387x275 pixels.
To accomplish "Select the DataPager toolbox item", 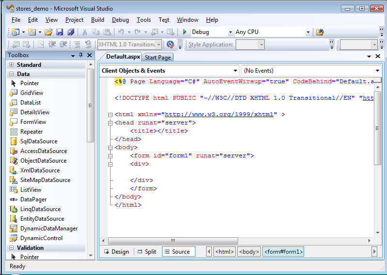I will pyautogui.click(x=28, y=199).
